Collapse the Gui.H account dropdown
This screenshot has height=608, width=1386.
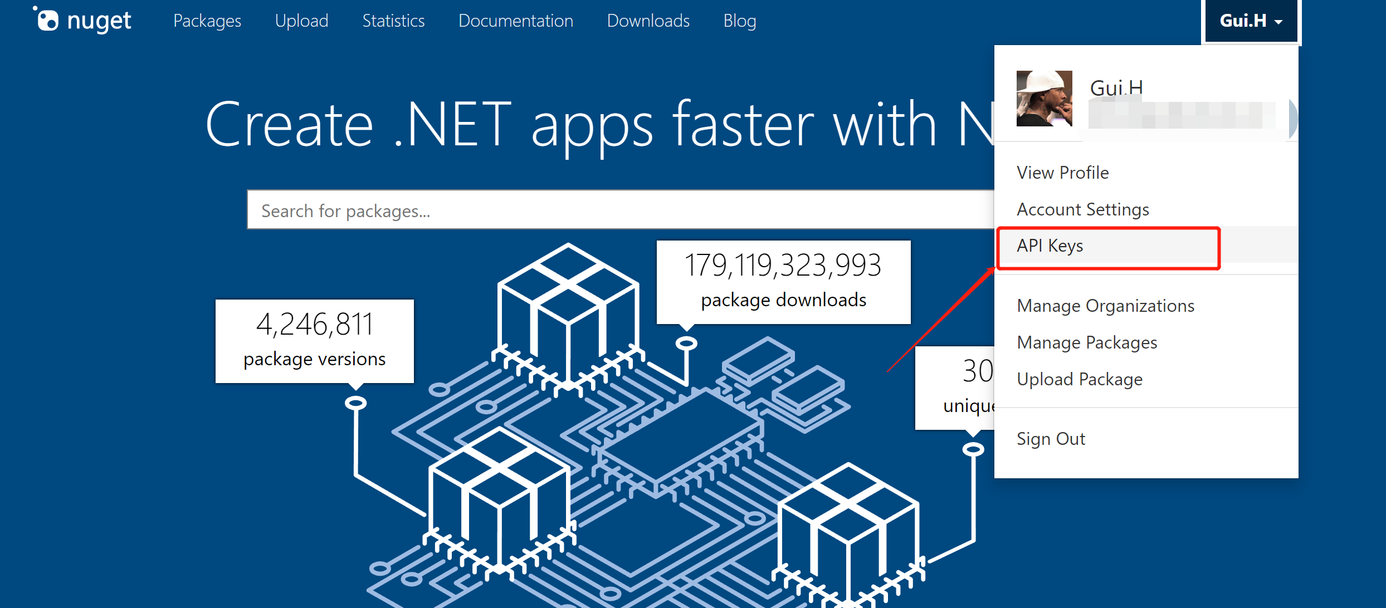click(x=1251, y=21)
